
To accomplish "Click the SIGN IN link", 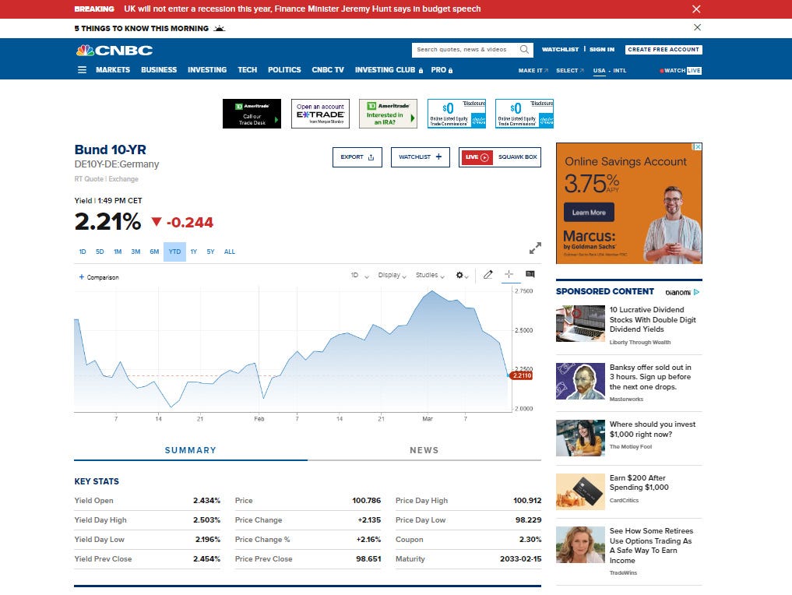I will pos(602,50).
